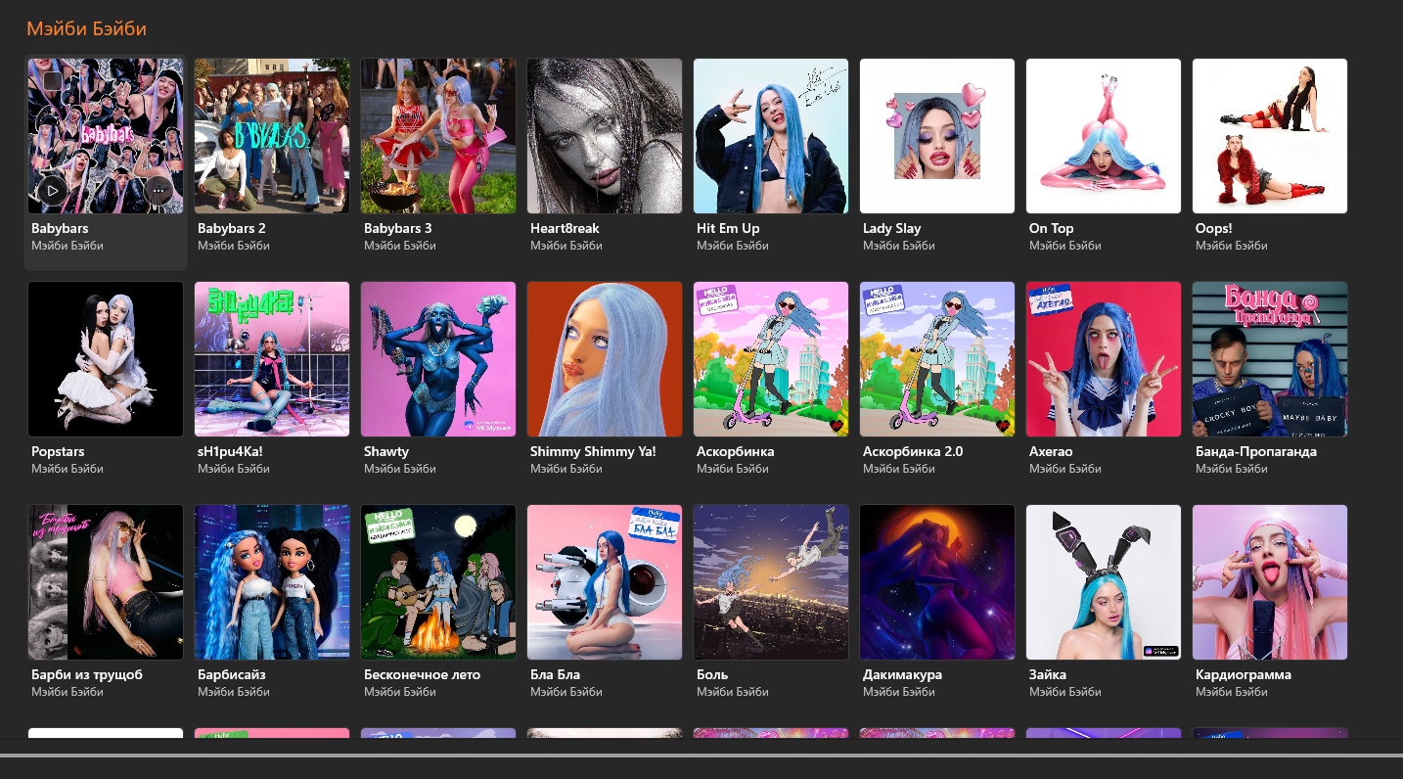Open the Hit Em Up album cover
Image resolution: width=1403 pixels, height=779 pixels.
(771, 136)
